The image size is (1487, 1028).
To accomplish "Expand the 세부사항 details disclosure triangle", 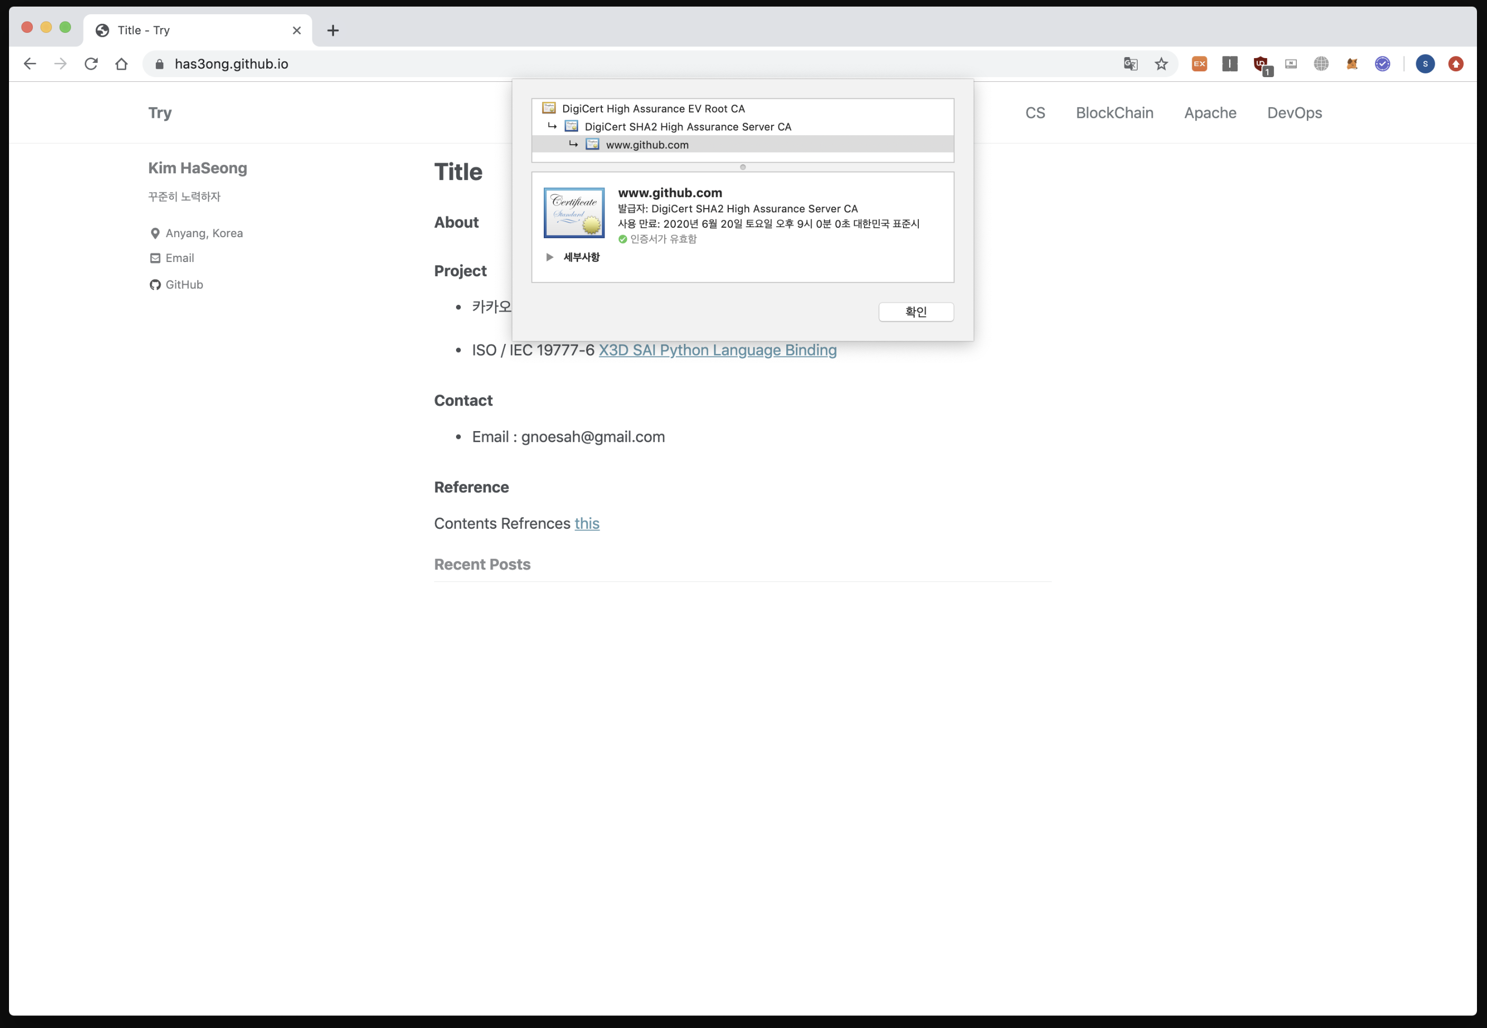I will pos(550,257).
